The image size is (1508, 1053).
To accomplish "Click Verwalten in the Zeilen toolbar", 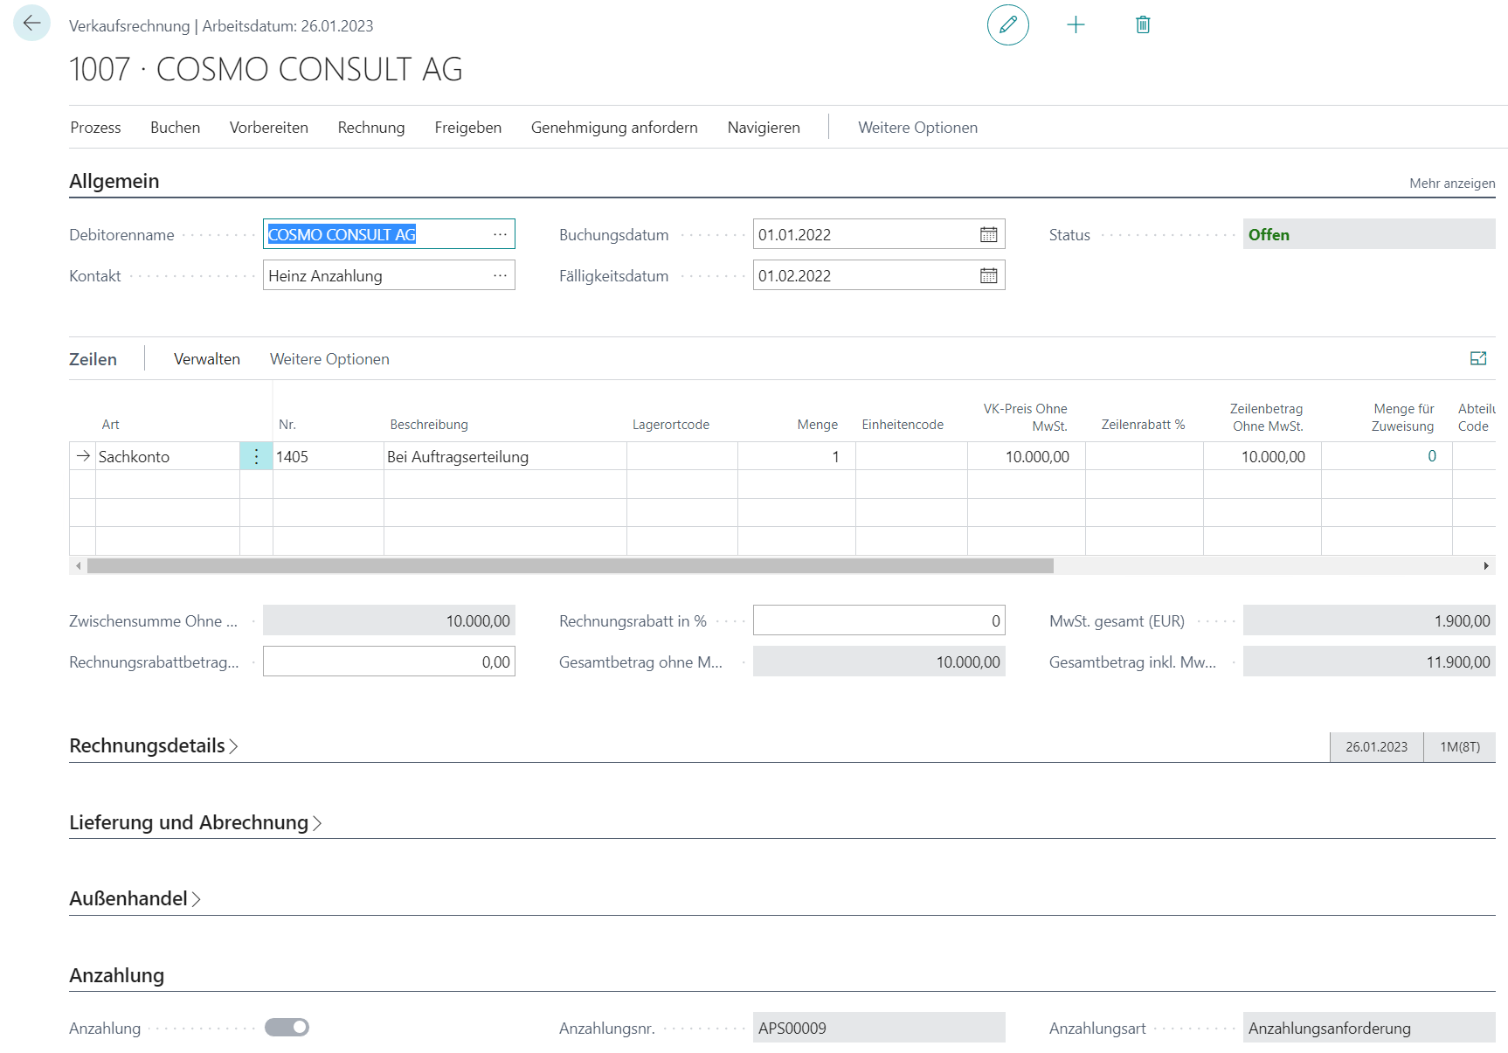I will pyautogui.click(x=206, y=359).
